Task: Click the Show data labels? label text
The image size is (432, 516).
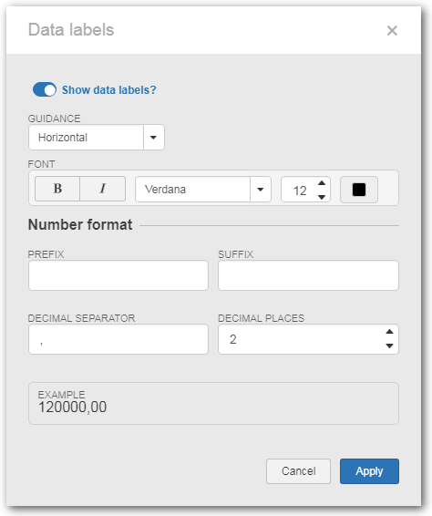Action: point(108,90)
